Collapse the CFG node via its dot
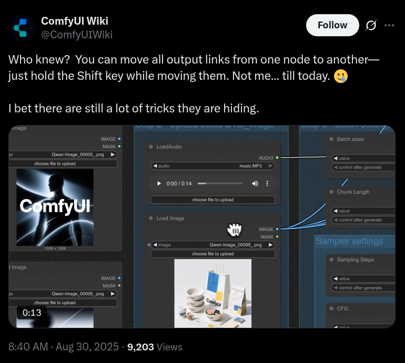The height and width of the screenshot is (363, 405). pyautogui.click(x=331, y=308)
